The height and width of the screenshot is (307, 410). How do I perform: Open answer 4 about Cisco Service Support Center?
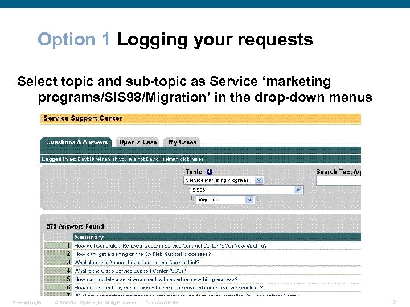click(x=130, y=271)
